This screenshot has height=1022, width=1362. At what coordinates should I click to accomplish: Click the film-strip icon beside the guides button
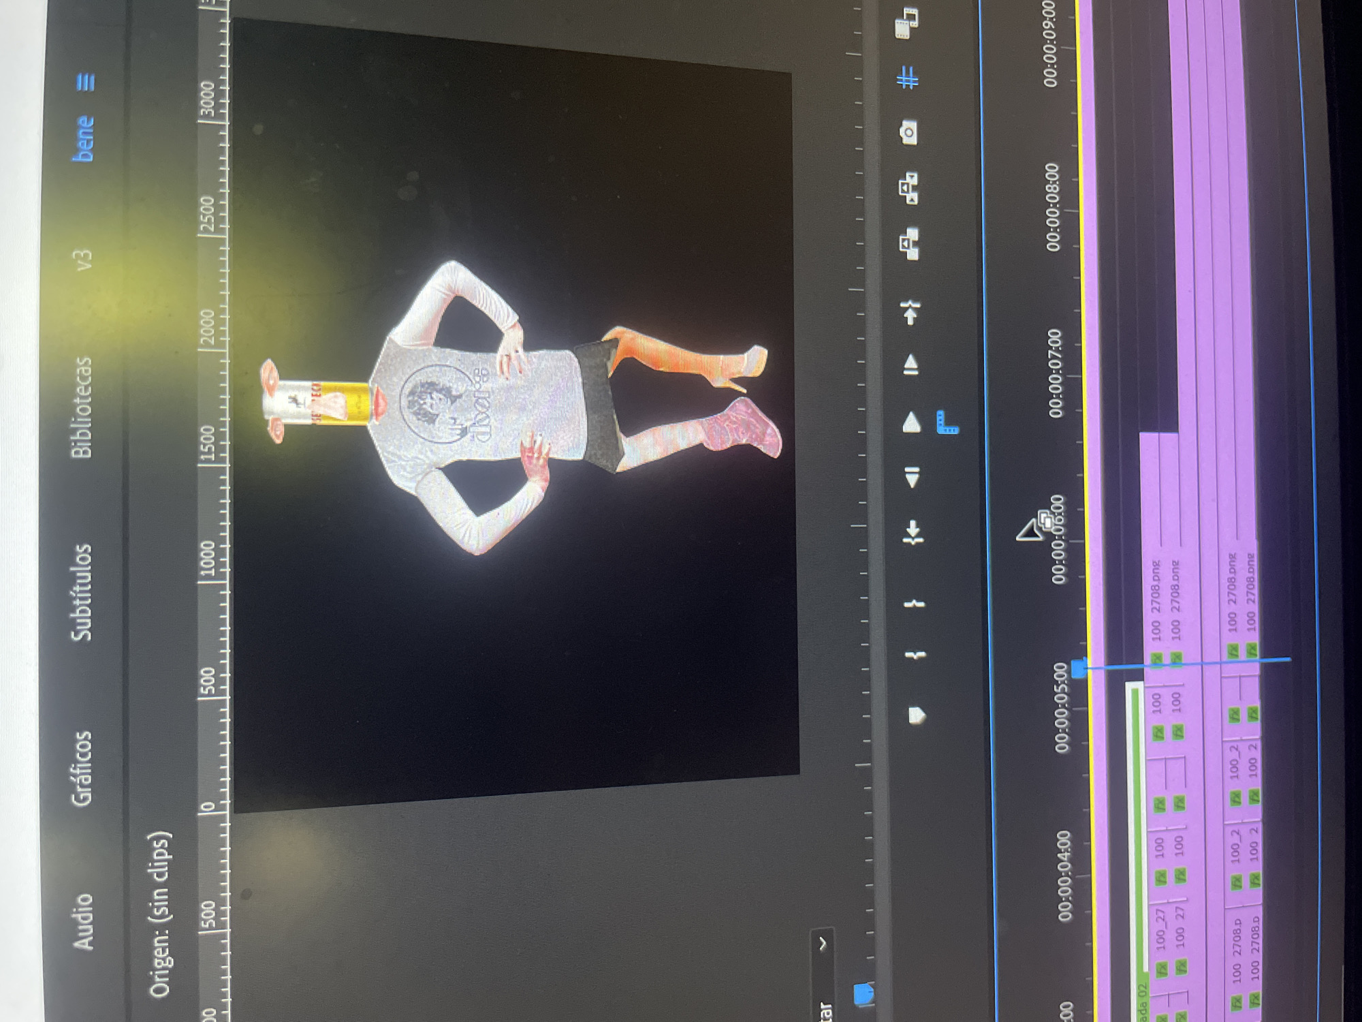point(906,24)
